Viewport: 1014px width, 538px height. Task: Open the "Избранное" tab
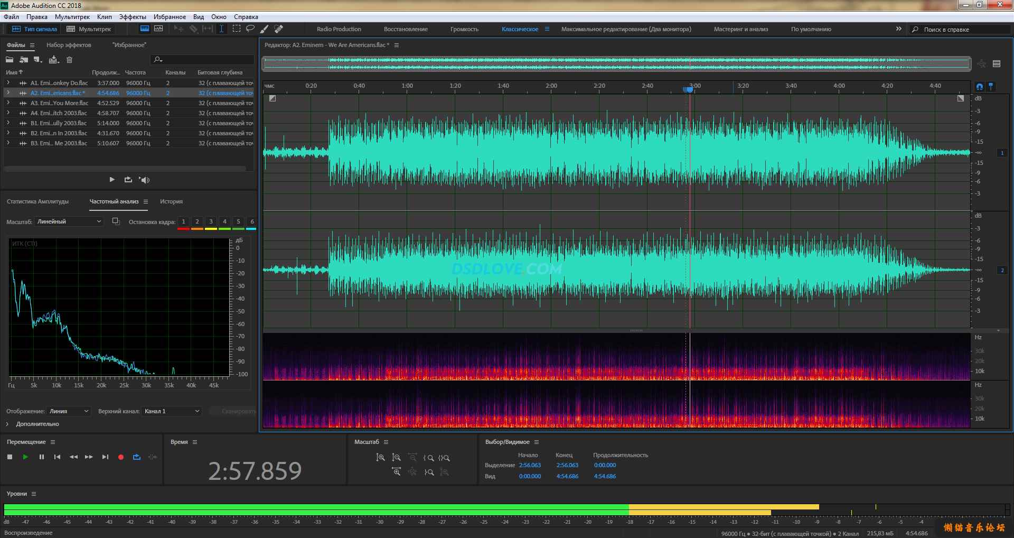tap(129, 45)
